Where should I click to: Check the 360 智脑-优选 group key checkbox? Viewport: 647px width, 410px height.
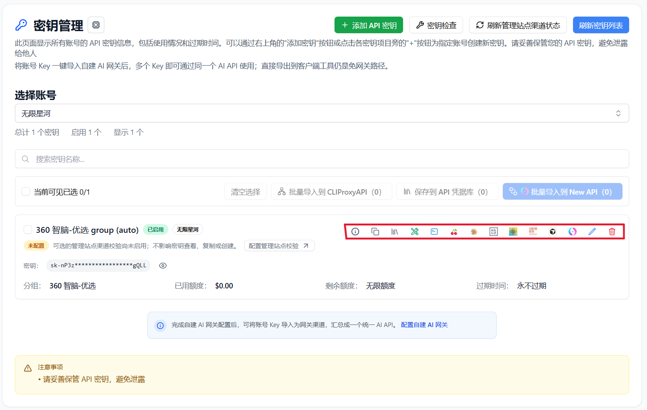click(x=28, y=229)
